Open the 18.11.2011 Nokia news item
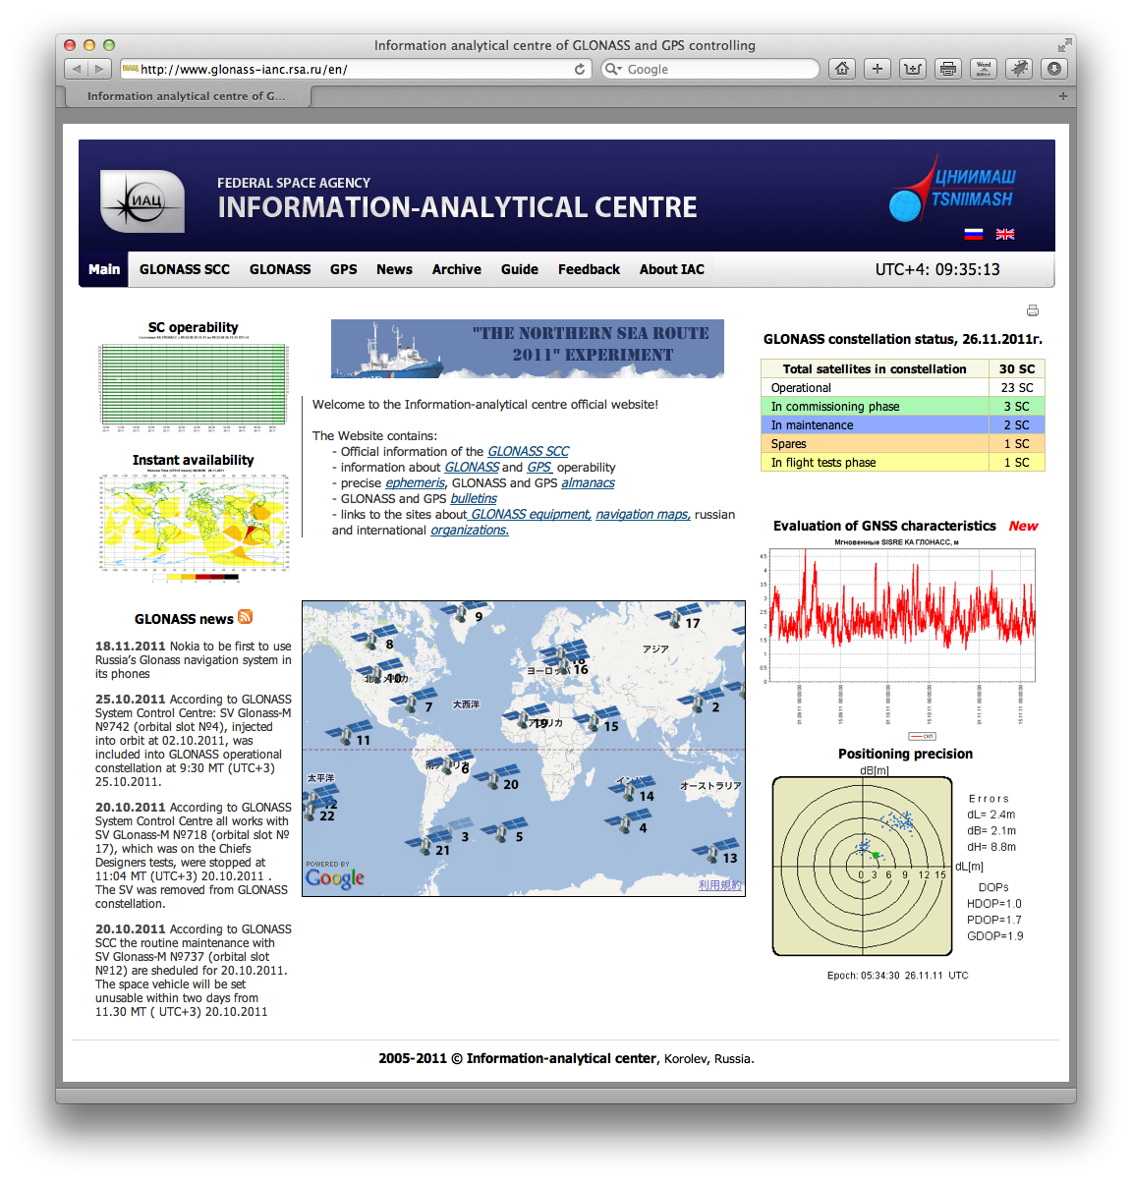The width and height of the screenshot is (1132, 1181). click(x=194, y=660)
